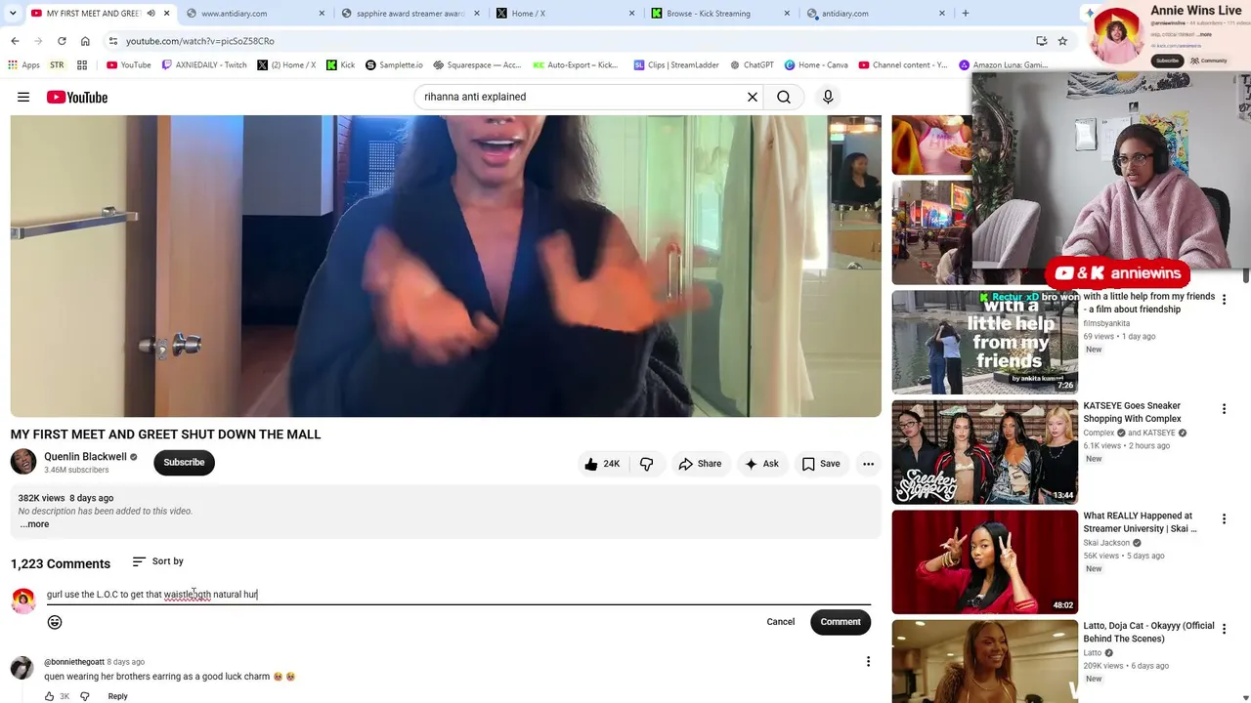Viewport: 1251px width, 703px height.
Task: Cancel the comment draft
Action: tap(780, 622)
